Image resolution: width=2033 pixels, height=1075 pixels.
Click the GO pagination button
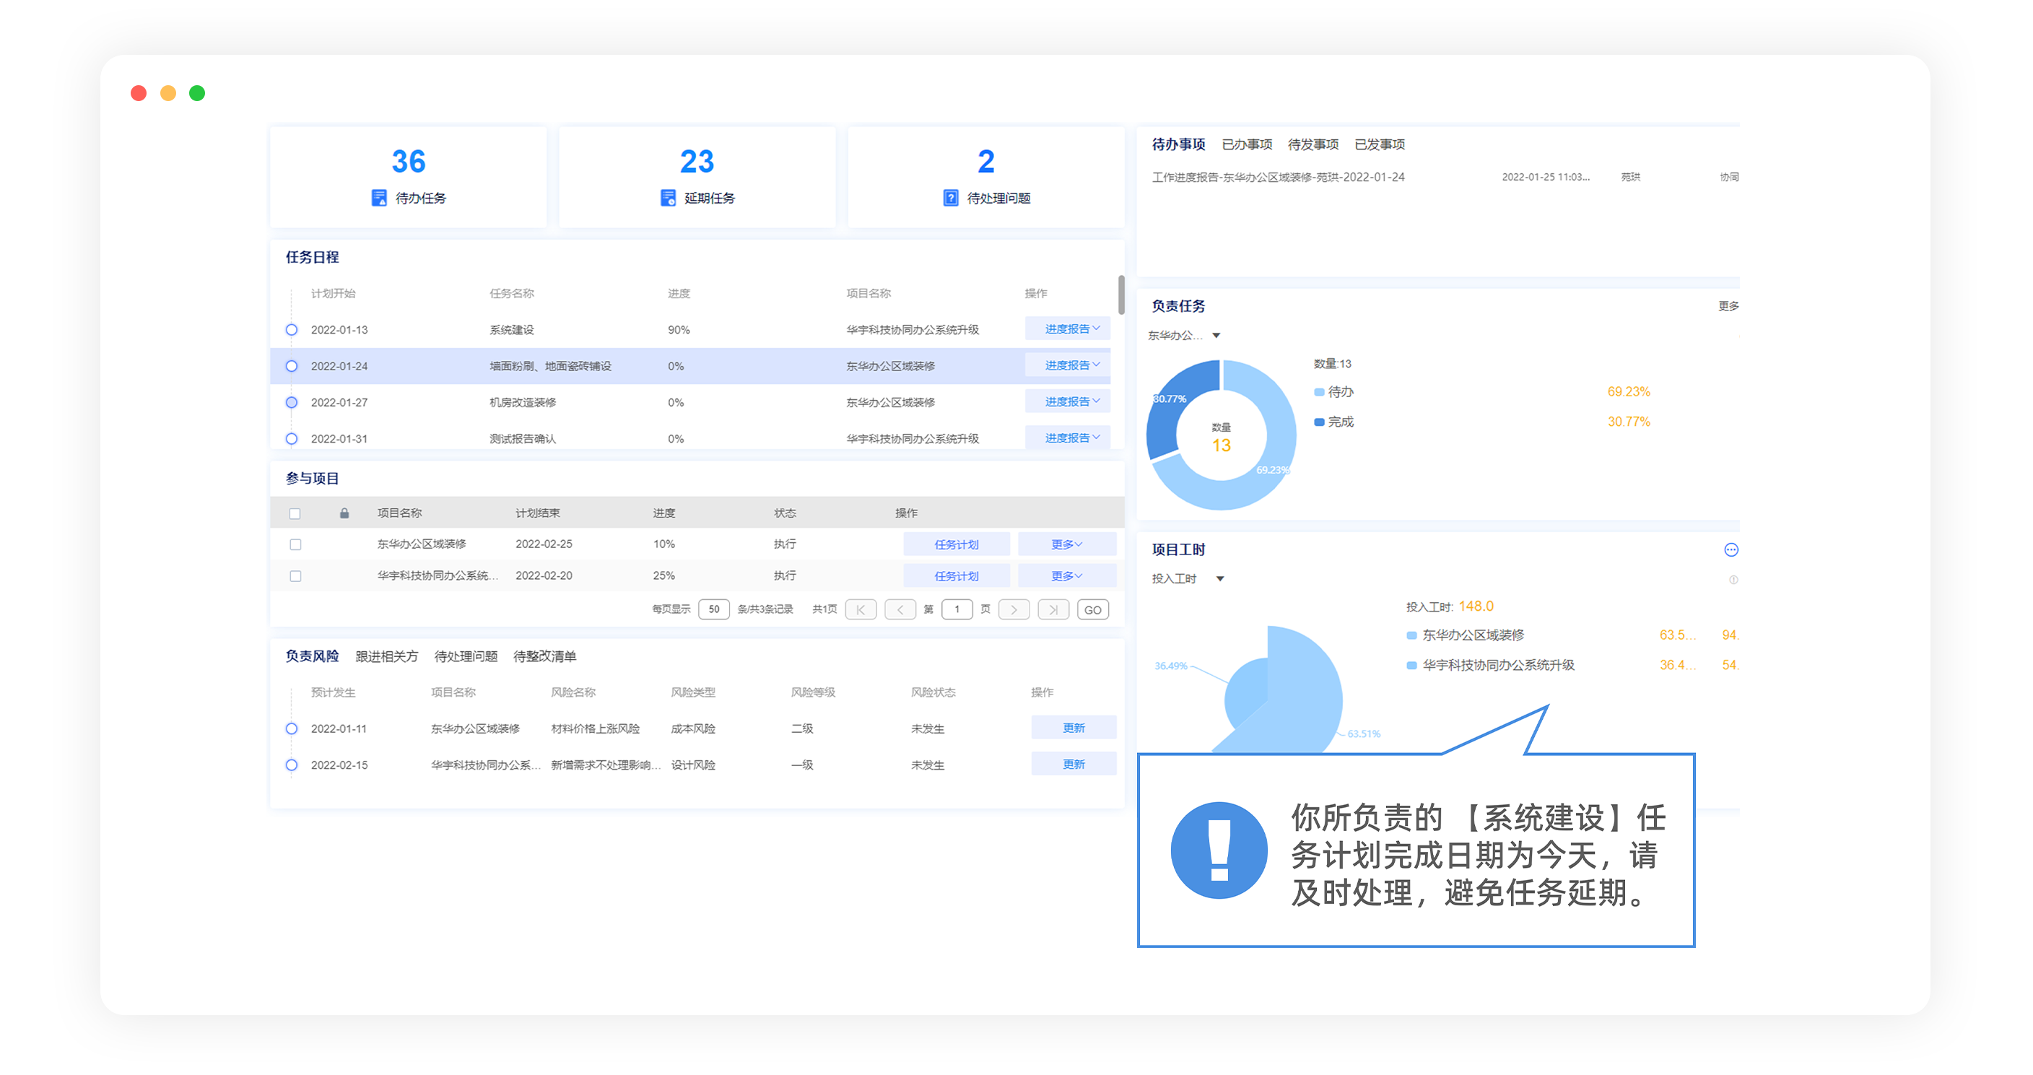point(1092,609)
